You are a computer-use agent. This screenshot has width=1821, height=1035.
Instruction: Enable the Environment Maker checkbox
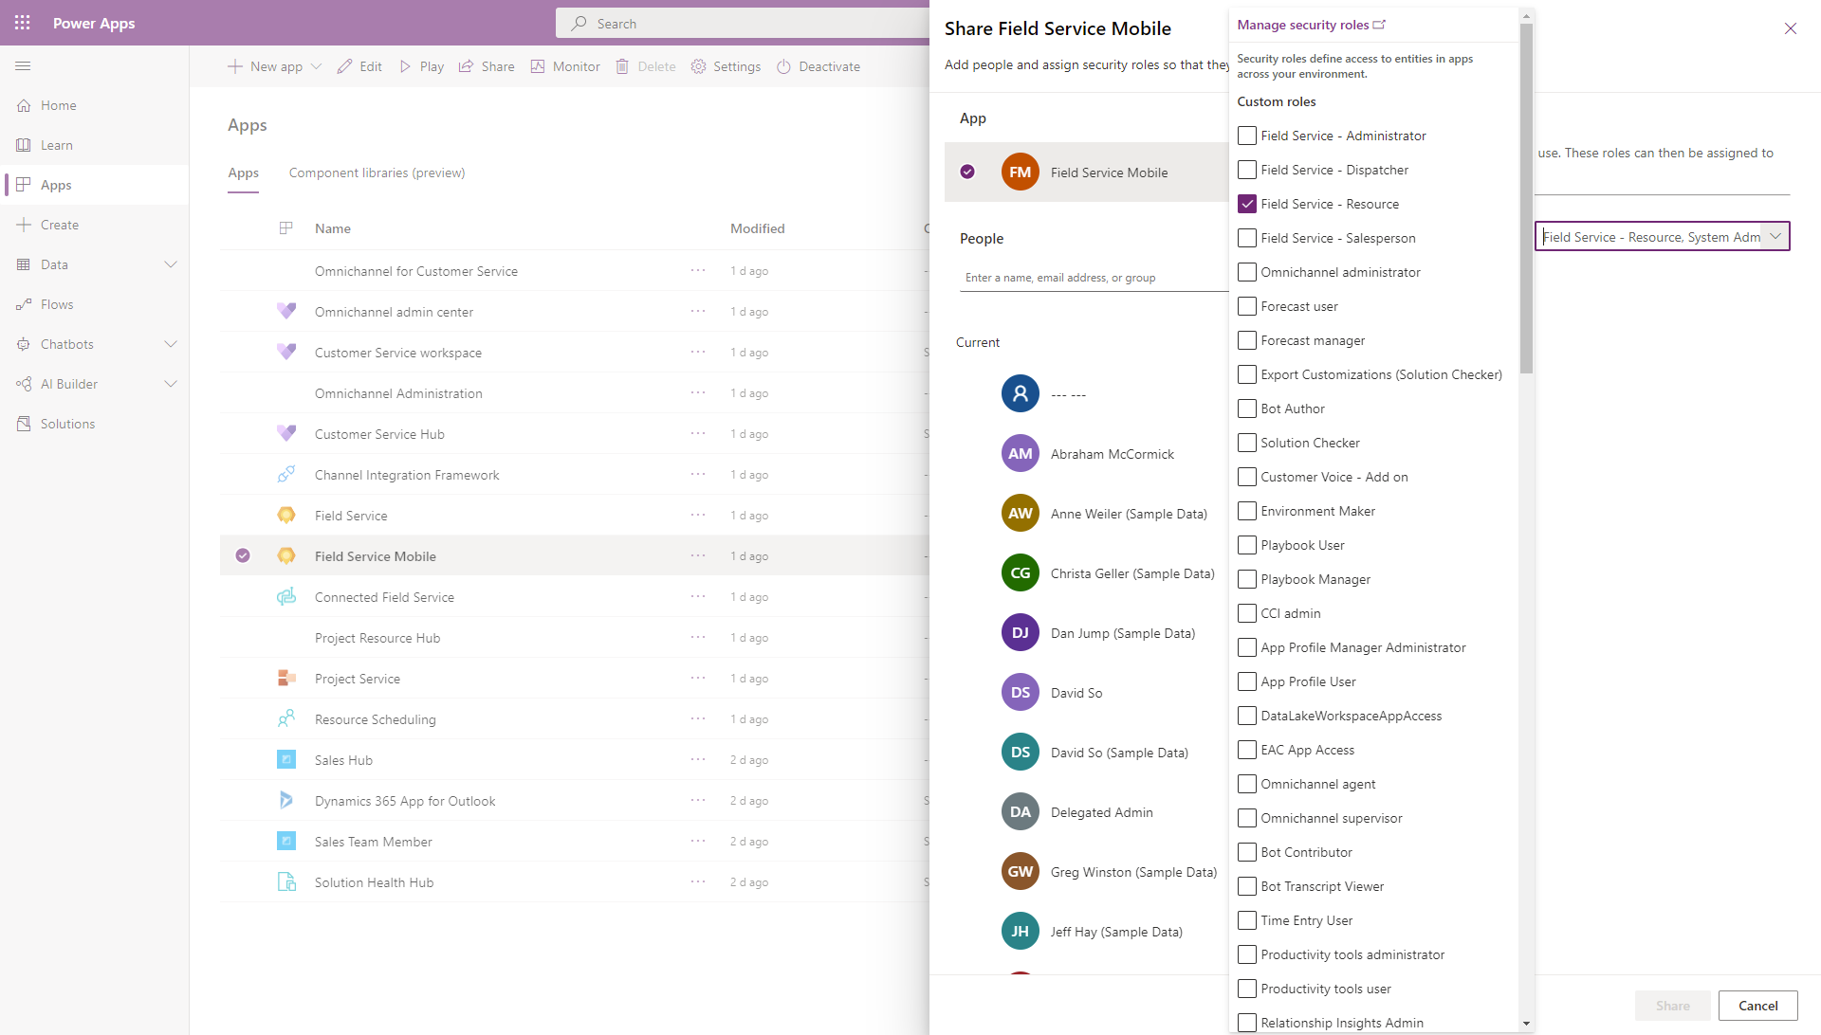pos(1247,510)
